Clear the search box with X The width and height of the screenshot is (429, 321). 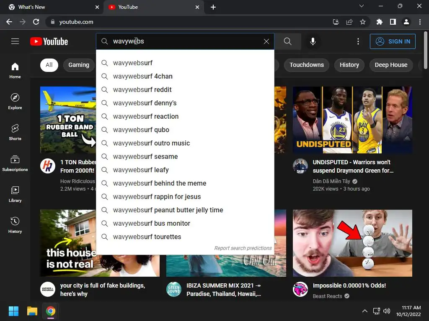[x=266, y=41]
